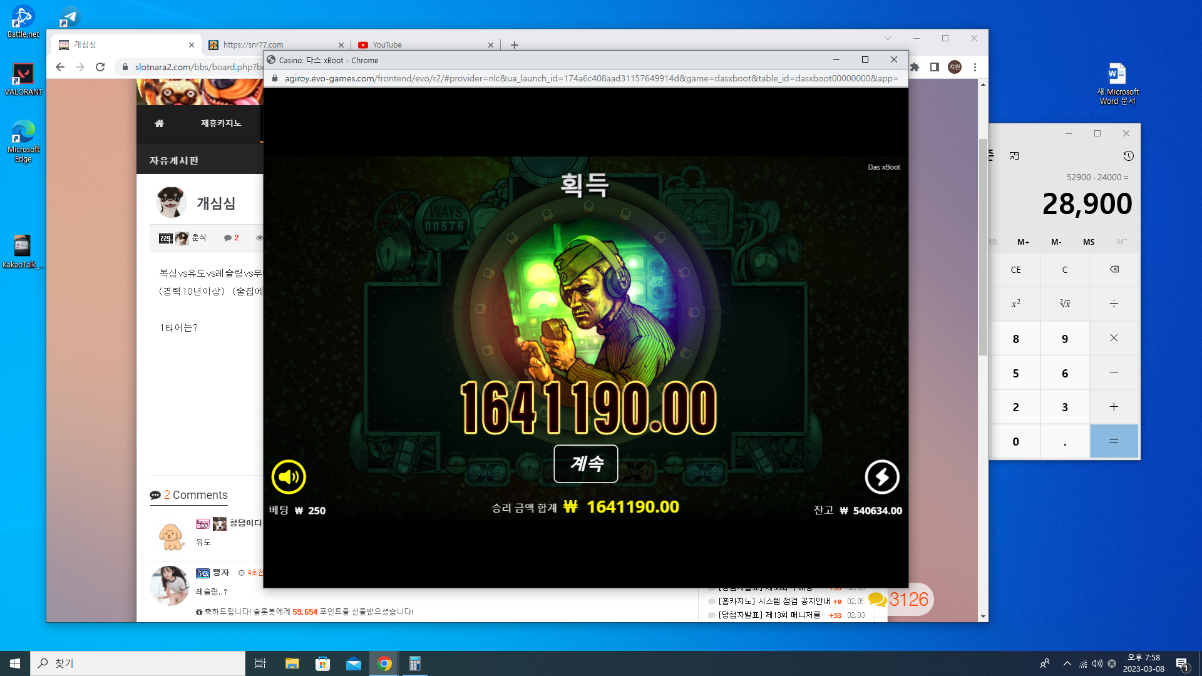Toggle turbo lightning bolt in the game

coord(882,477)
